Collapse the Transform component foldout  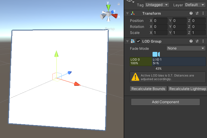pyautogui.click(x=127, y=13)
